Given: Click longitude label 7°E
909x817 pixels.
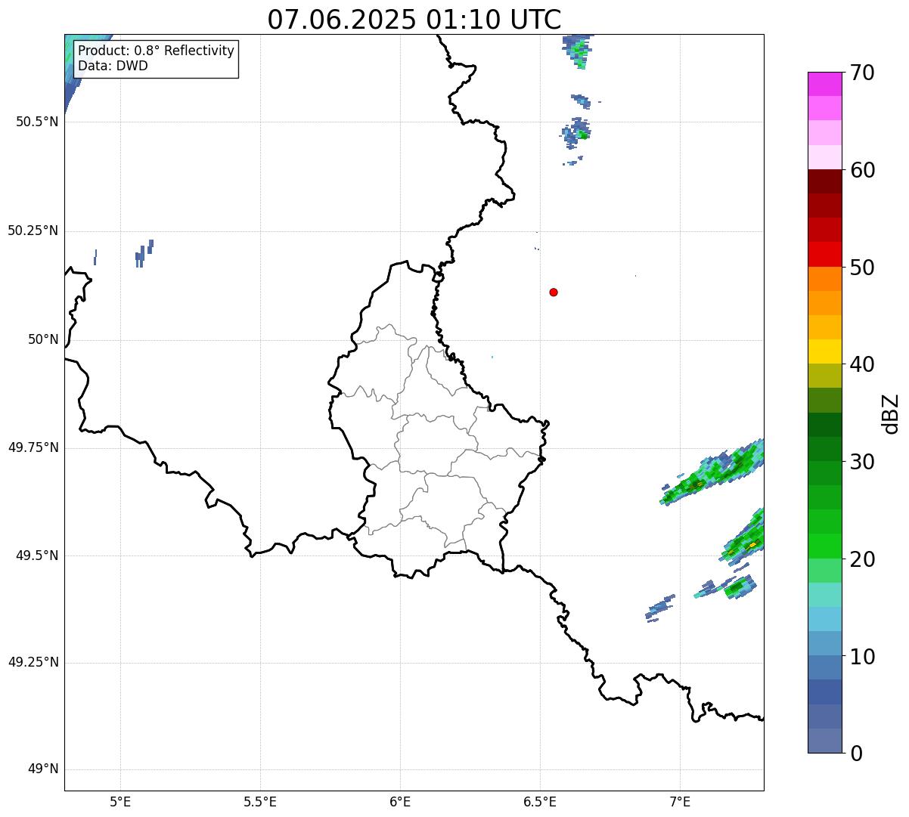Looking at the screenshot, I should pos(680,801).
